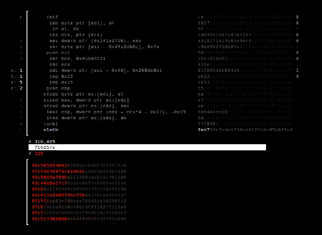The height and width of the screenshot is (235, 322).
Task: Select the 'adc dword ptr [esi + 0x40]' line
Action: pyautogui.click(x=105, y=70)
